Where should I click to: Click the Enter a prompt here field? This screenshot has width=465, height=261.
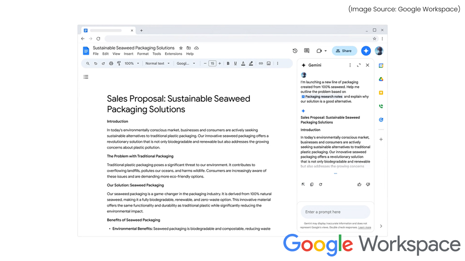(336, 212)
